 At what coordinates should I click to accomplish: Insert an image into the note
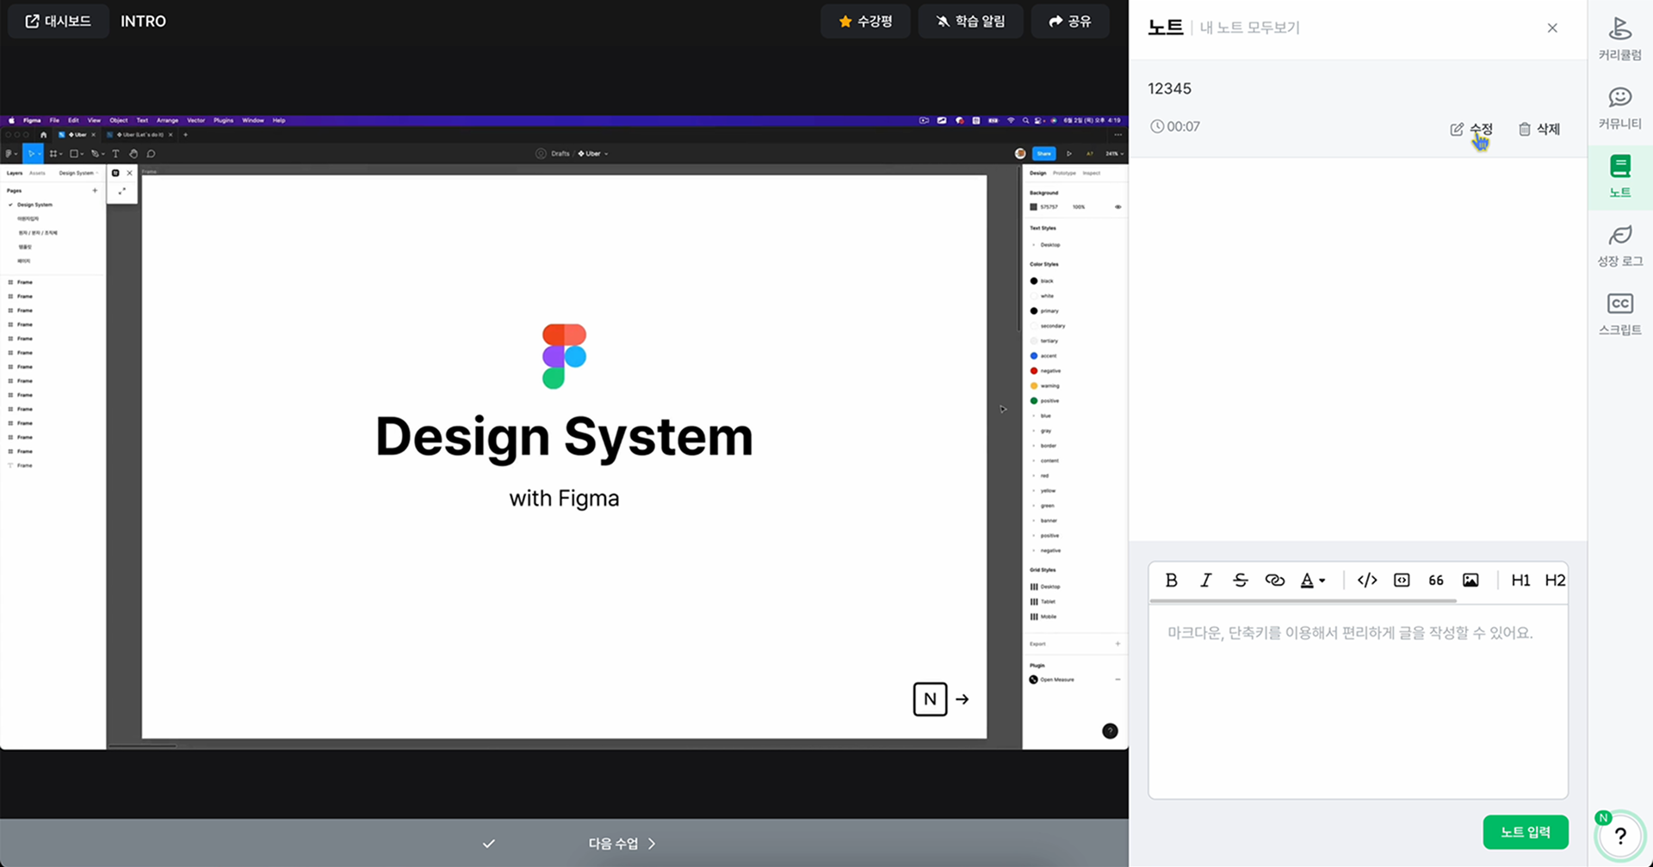pyautogui.click(x=1470, y=581)
